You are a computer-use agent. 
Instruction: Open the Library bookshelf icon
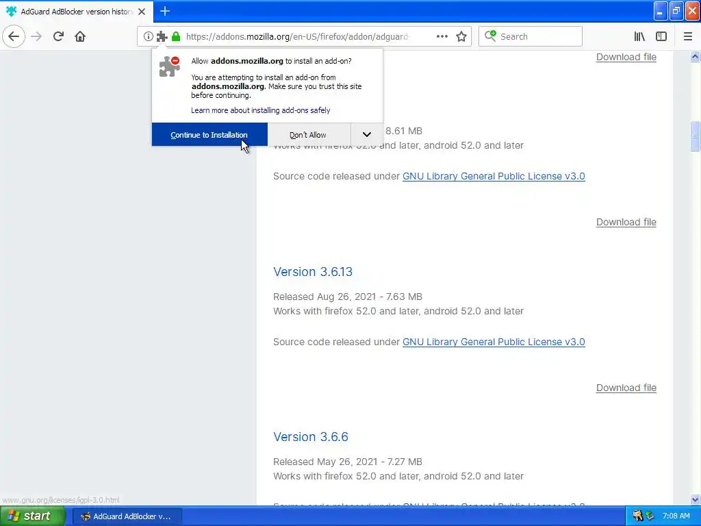tap(639, 37)
